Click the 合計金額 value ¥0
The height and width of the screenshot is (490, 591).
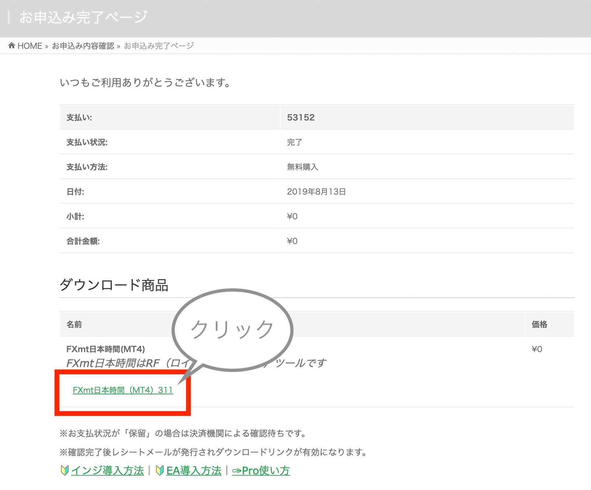pyautogui.click(x=292, y=241)
